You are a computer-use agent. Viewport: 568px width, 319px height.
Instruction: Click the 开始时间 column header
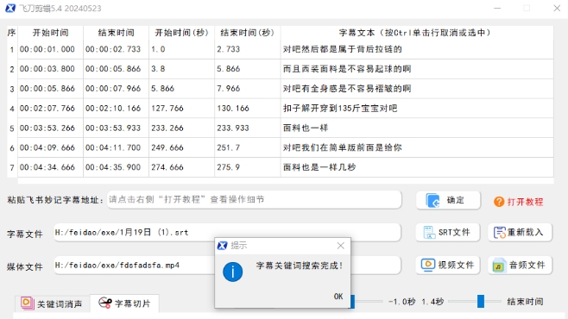50,33
